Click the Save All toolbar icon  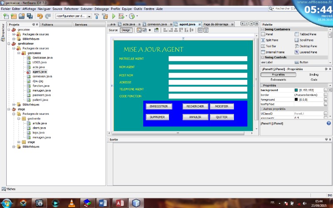30,16
